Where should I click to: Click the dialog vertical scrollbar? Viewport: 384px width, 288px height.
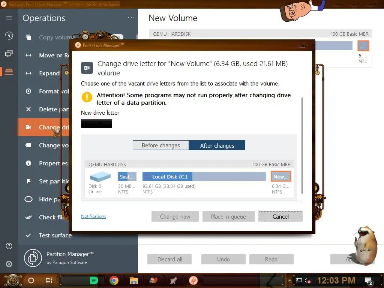tap(302, 145)
